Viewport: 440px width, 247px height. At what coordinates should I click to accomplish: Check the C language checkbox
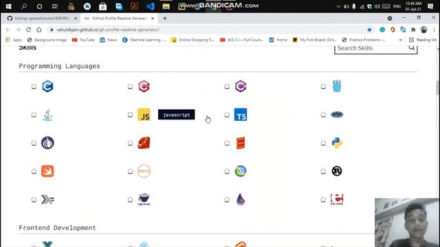(x=34, y=86)
